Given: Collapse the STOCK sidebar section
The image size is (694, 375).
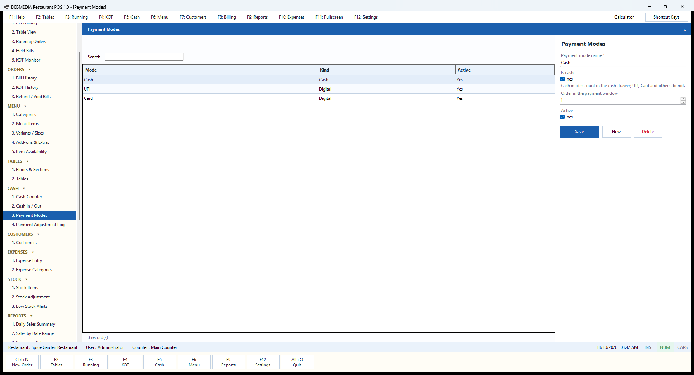Looking at the screenshot, I should coord(27,279).
